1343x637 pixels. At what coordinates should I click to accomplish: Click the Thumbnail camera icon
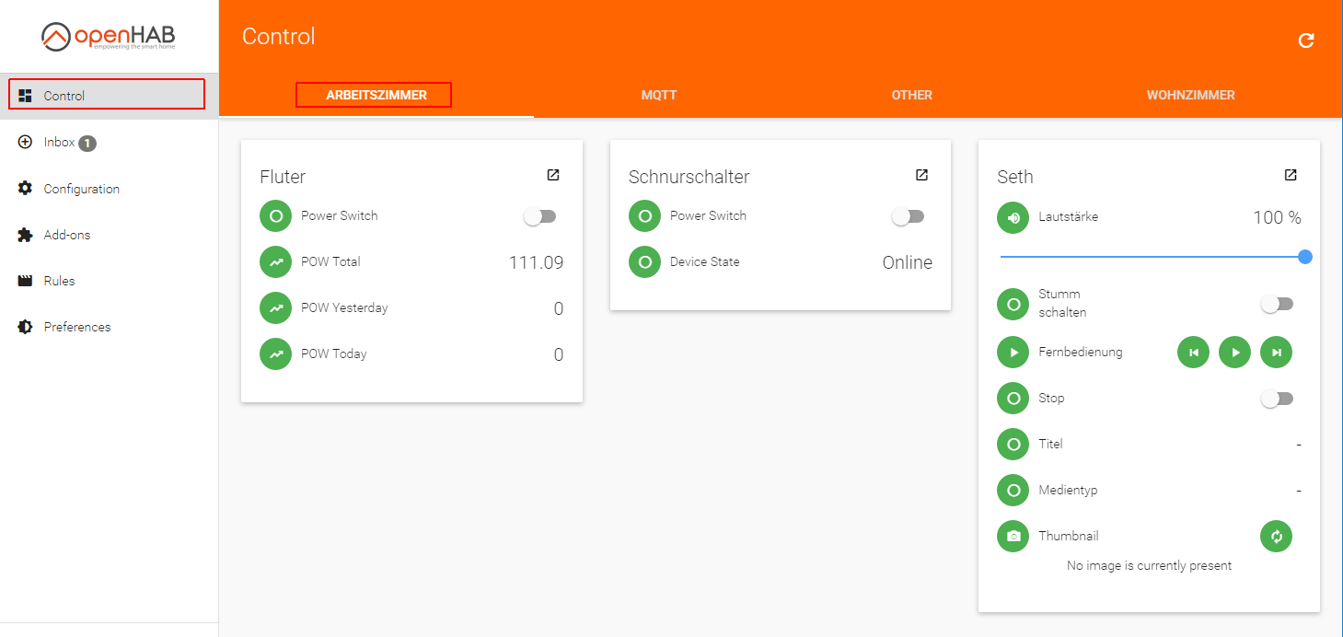tap(1013, 537)
